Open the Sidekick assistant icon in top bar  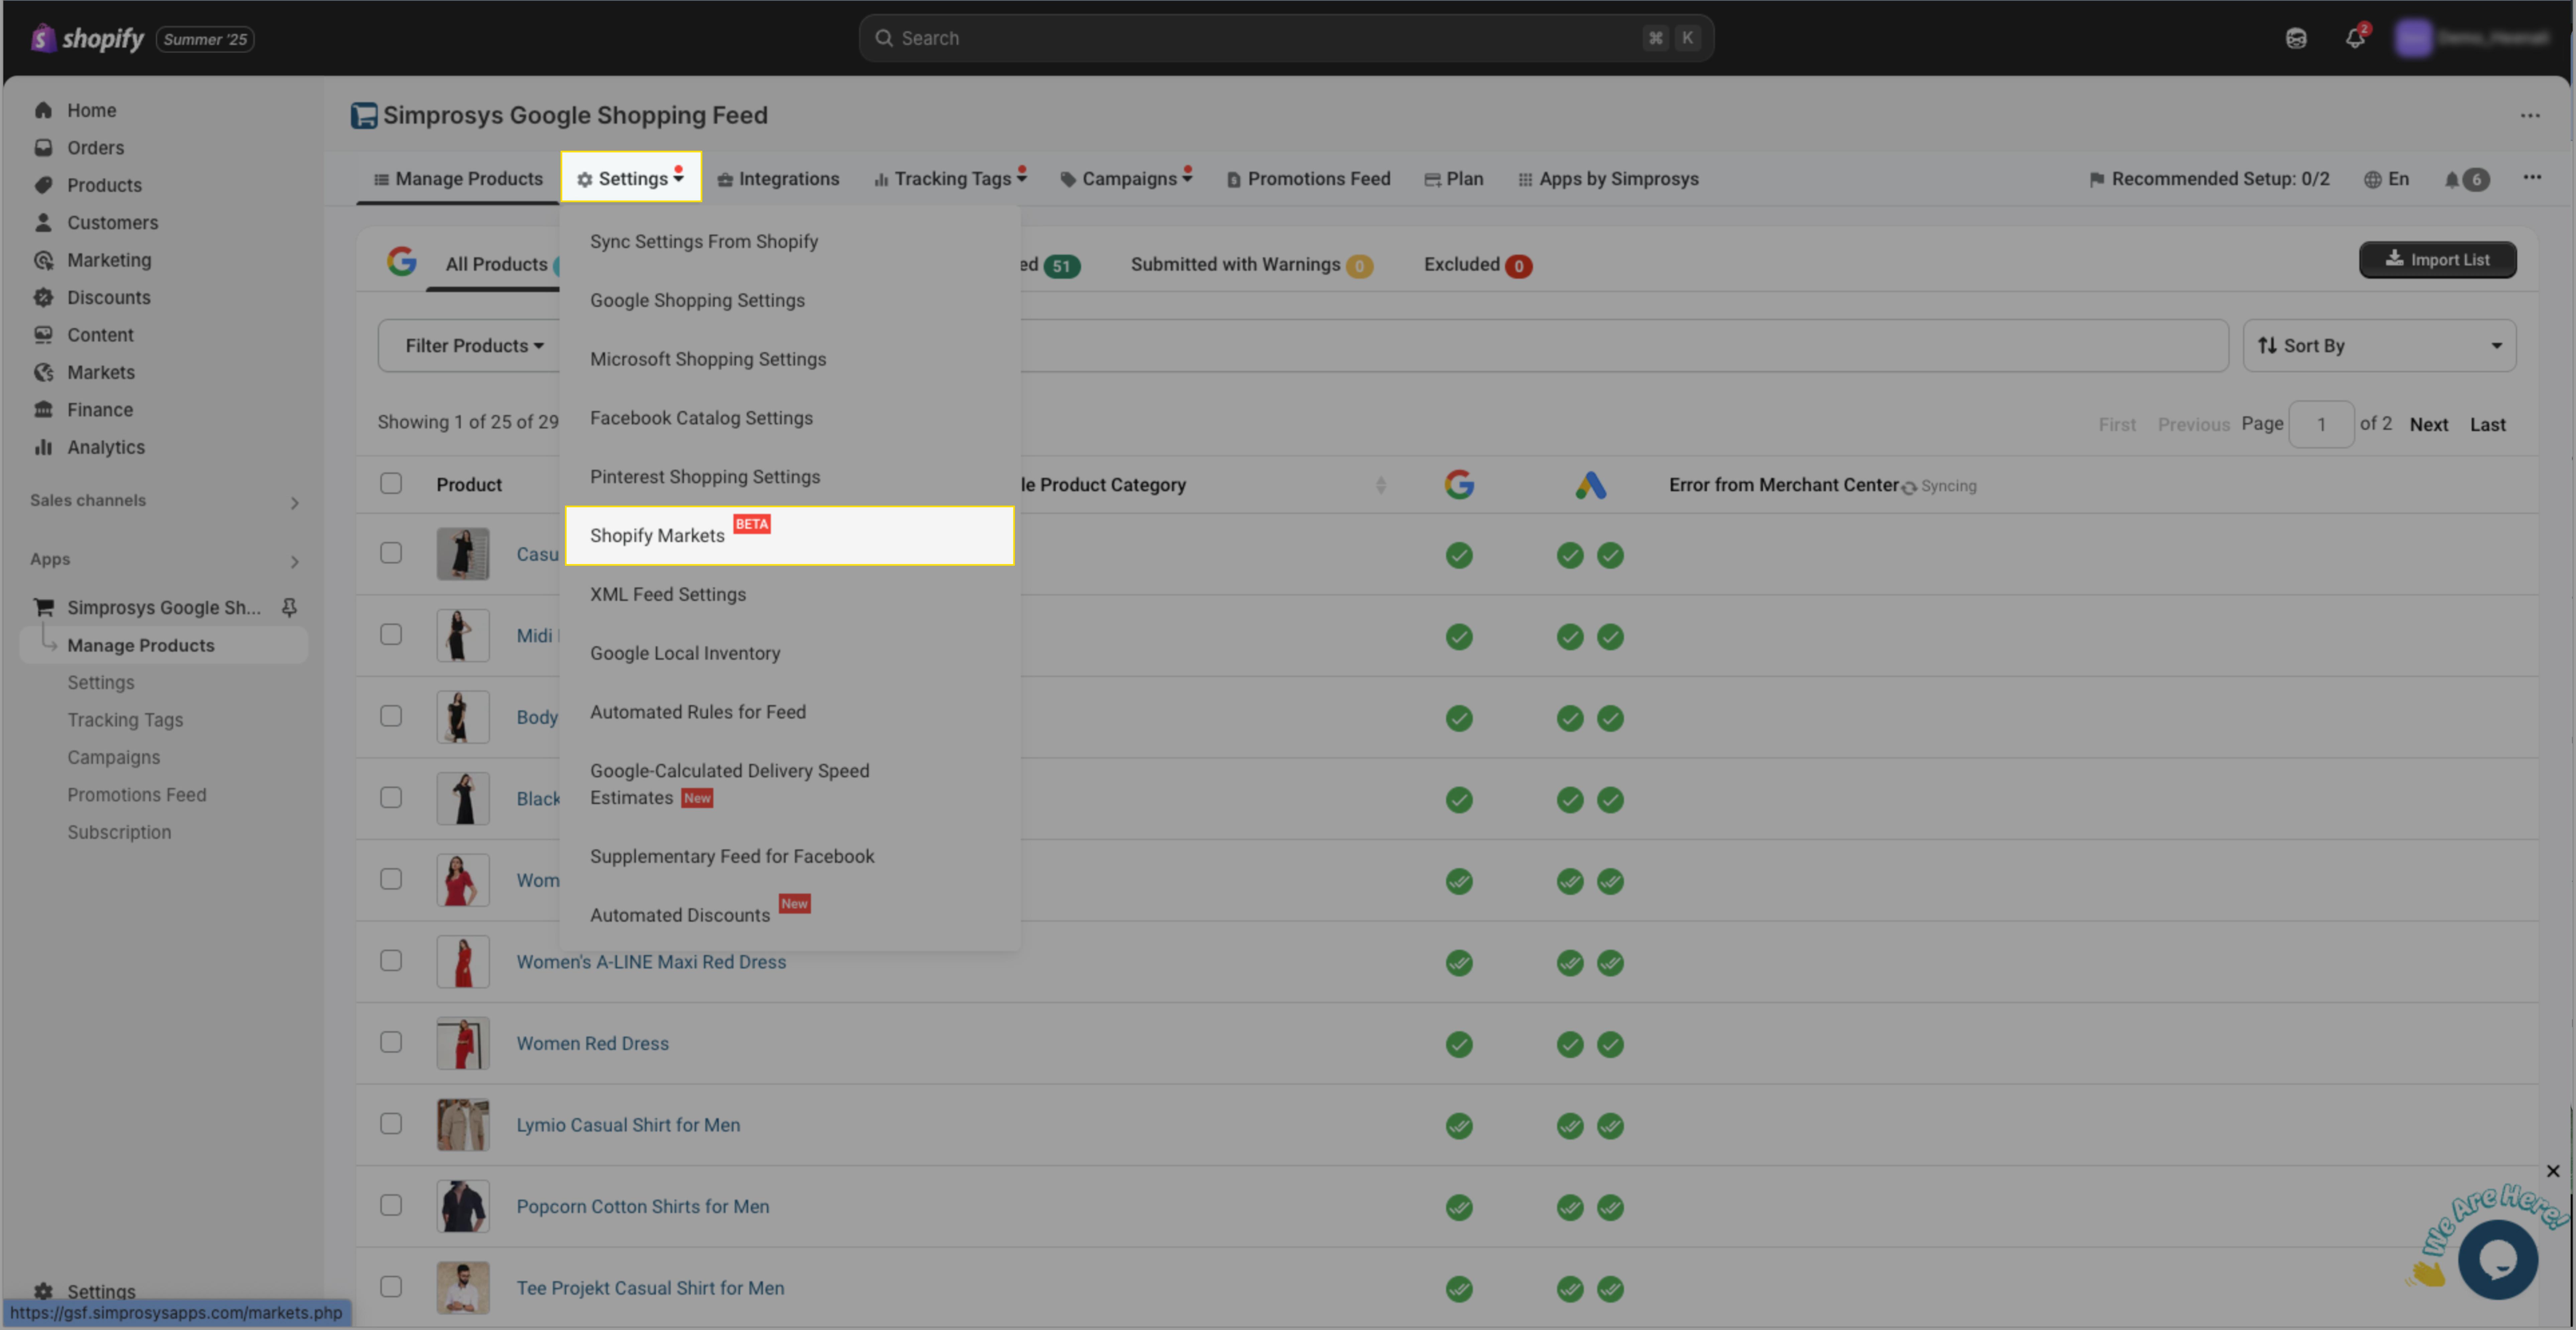click(x=2296, y=38)
